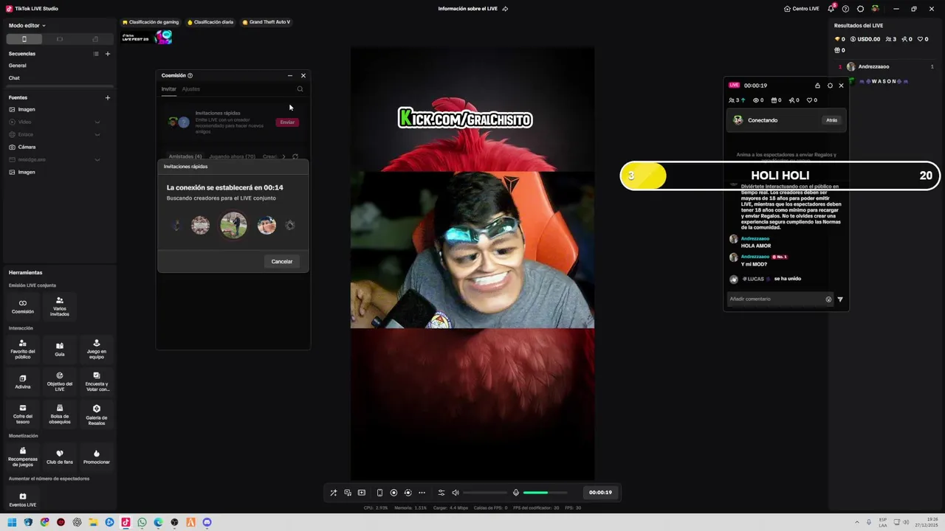Image resolution: width=945 pixels, height=531 pixels.
Task: Expand the msedge.exe source options
Action: [97, 159]
